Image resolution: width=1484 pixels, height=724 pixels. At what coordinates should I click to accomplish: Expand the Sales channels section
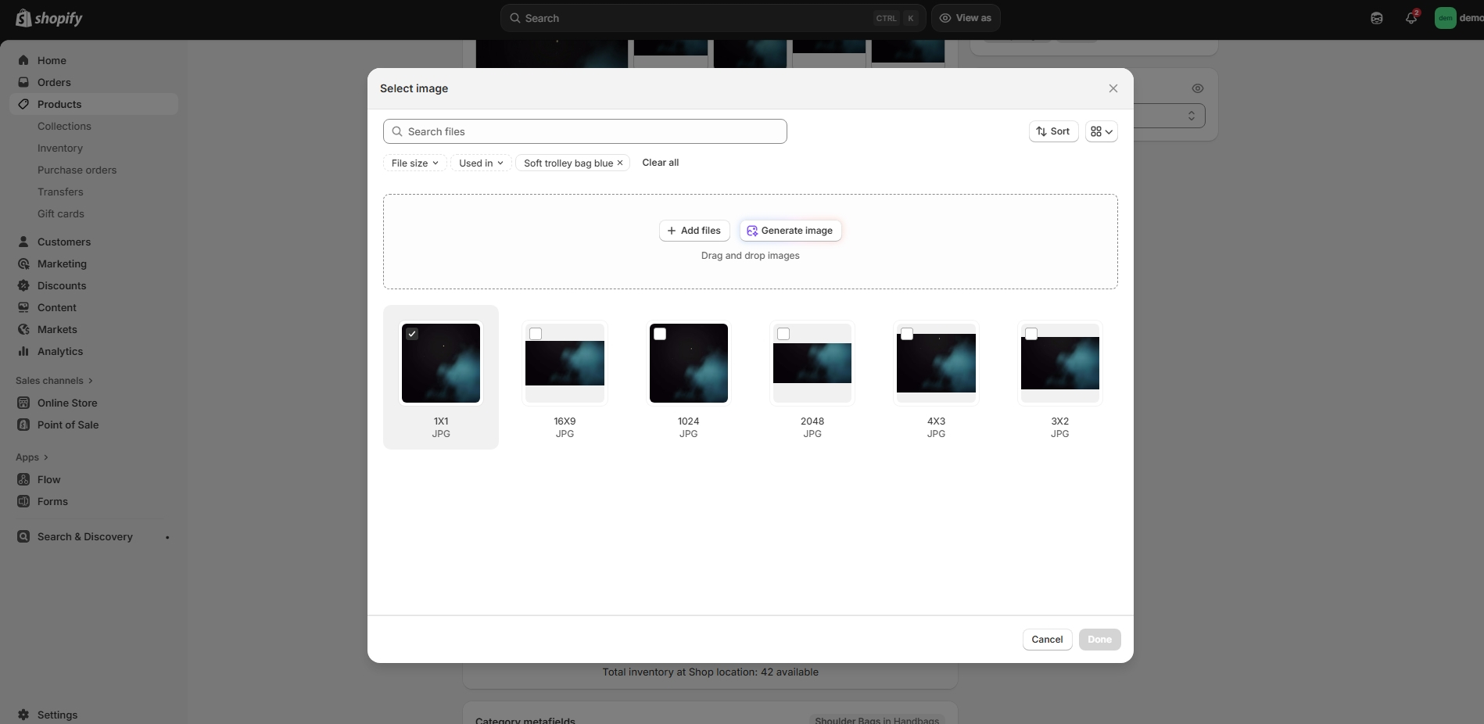tap(54, 381)
